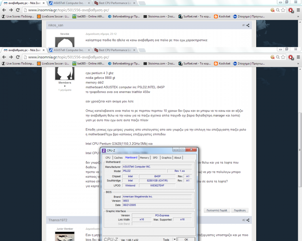Click the Manufacturer field ASUSTeK Computer INC.
The width and height of the screenshot is (302, 241).
pos(157,167)
